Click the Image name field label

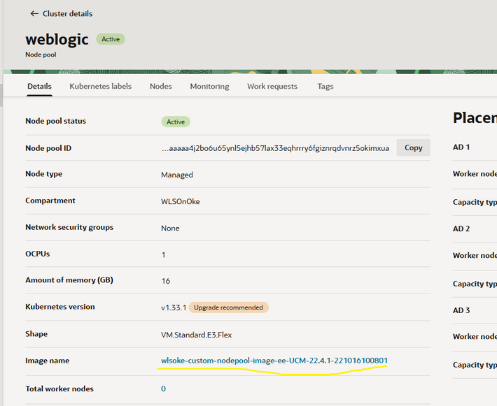pos(47,361)
